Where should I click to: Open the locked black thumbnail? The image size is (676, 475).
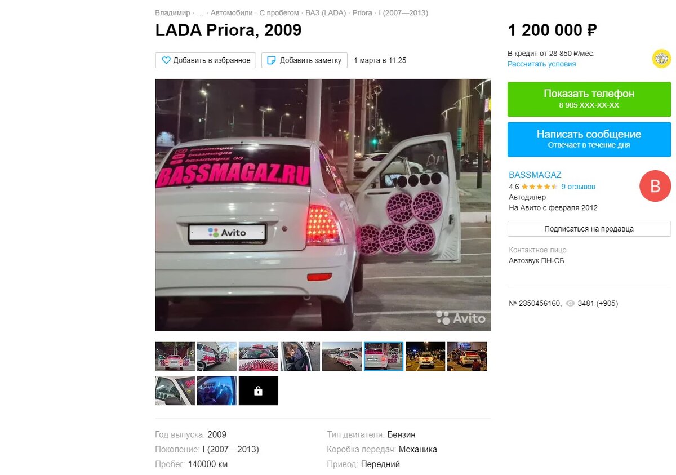click(258, 390)
